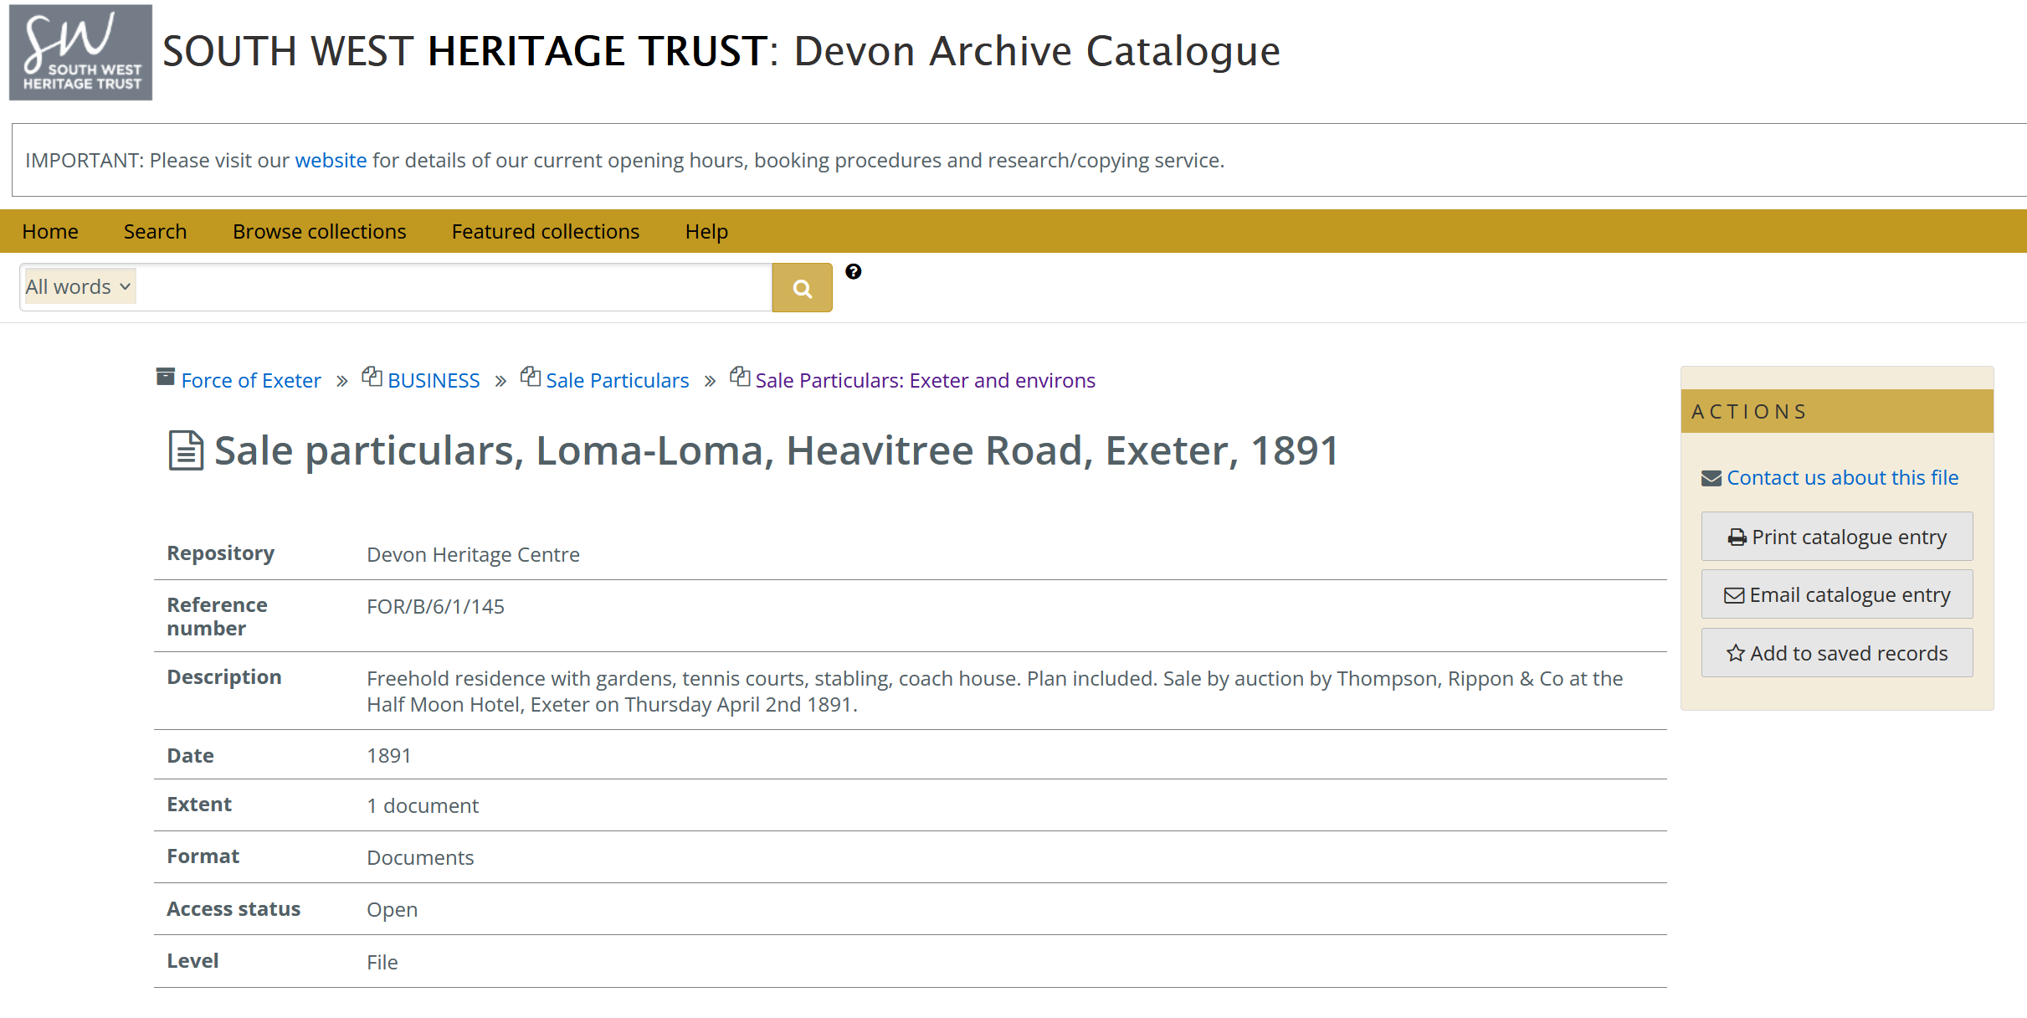Click Email catalogue entry button
This screenshot has width=2027, height=1018.
[1837, 594]
